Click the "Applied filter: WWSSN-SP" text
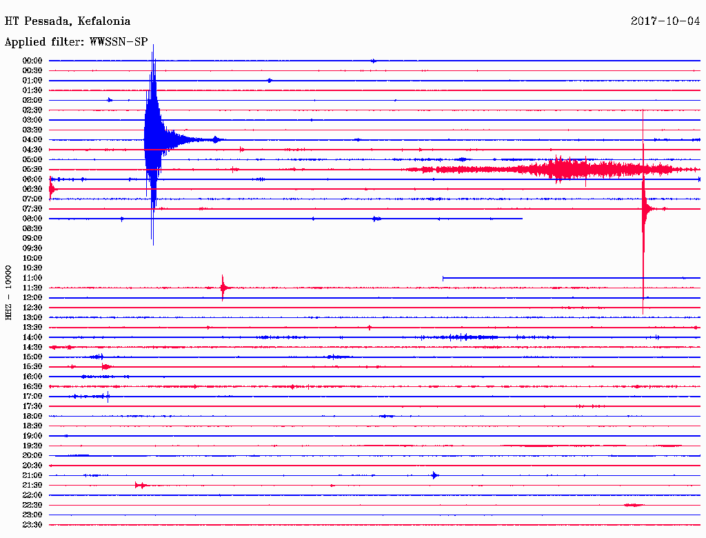Image resolution: width=706 pixels, height=538 pixels. point(76,42)
